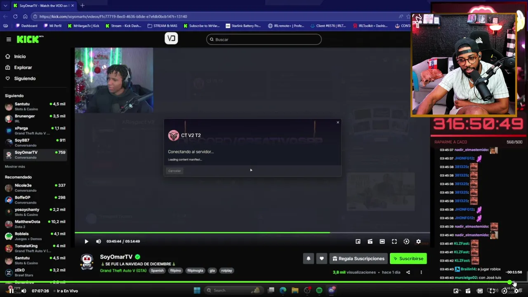Open the three-dot more options menu
This screenshot has width=528, height=297.
[421, 272]
